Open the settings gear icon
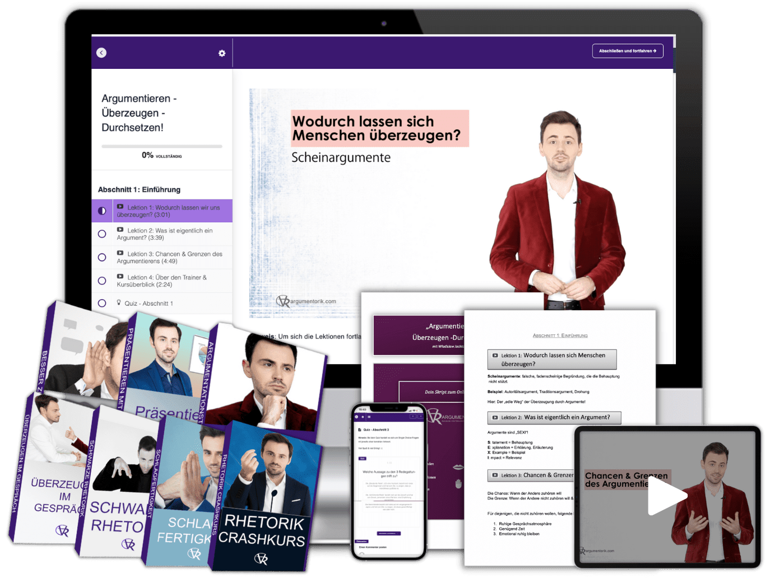The image size is (770, 578). click(222, 53)
